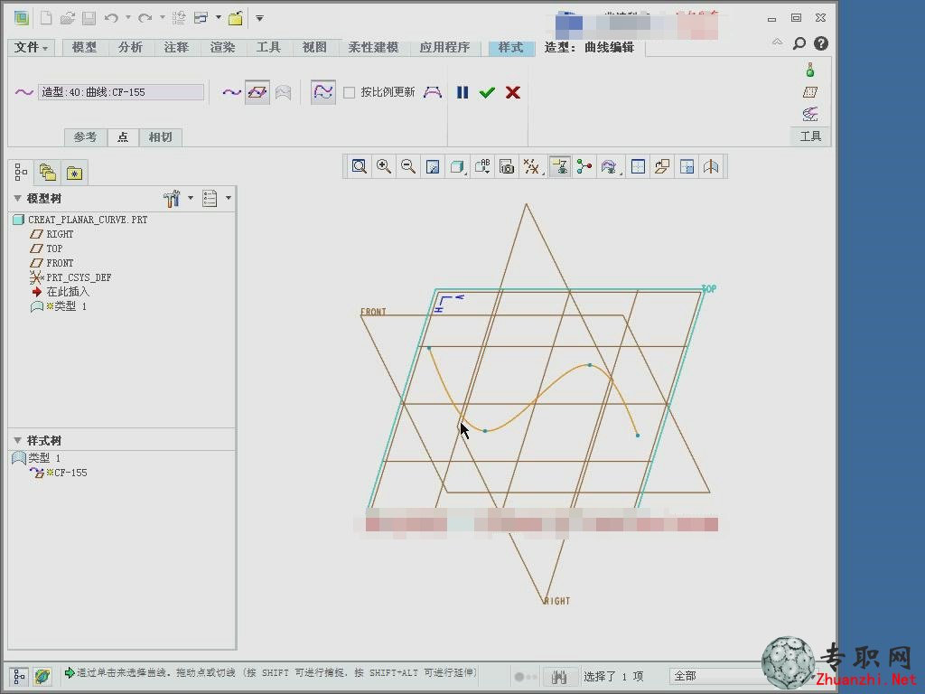Click the Redo arrow icon
Image resolution: width=925 pixels, height=694 pixels.
[x=145, y=18]
